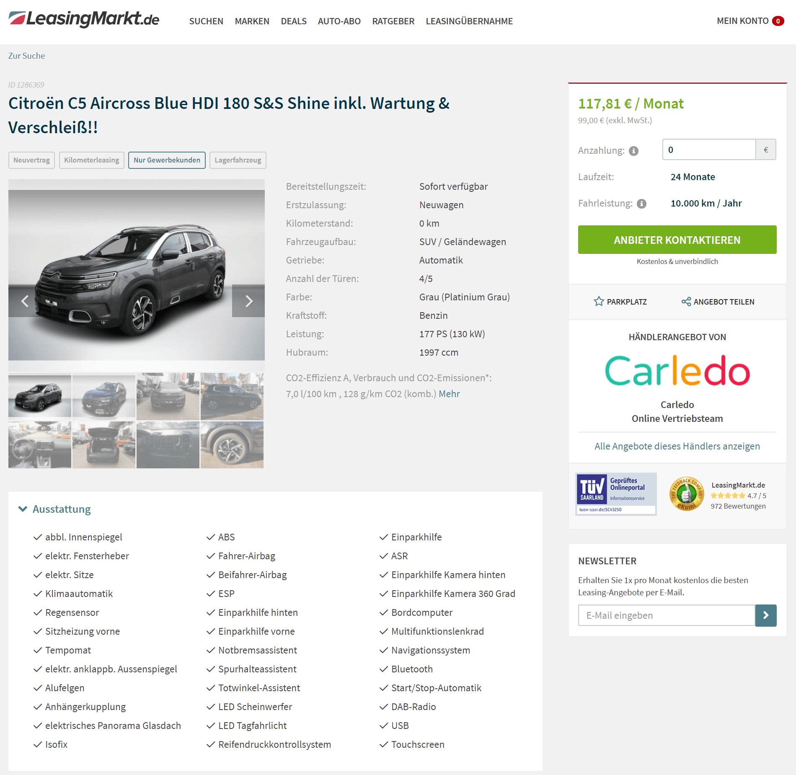This screenshot has height=775, width=796.
Task: Click the Angebot teilen share icon
Action: coord(686,302)
